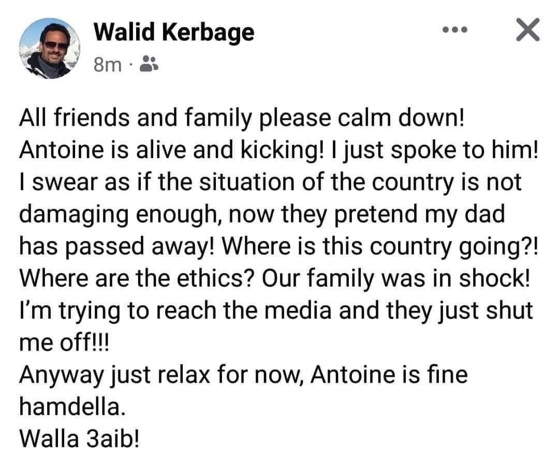Visit the Walid Kerbage profile name link

tap(174, 33)
